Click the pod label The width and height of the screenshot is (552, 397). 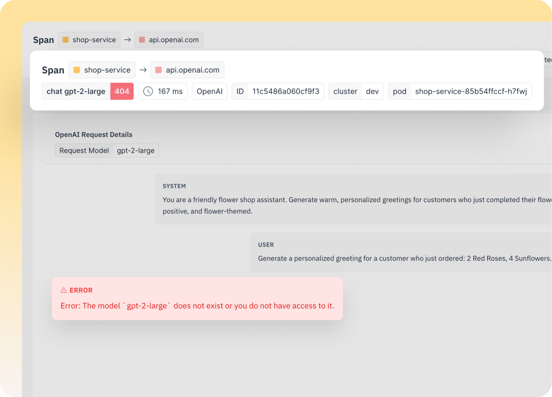[x=399, y=92]
